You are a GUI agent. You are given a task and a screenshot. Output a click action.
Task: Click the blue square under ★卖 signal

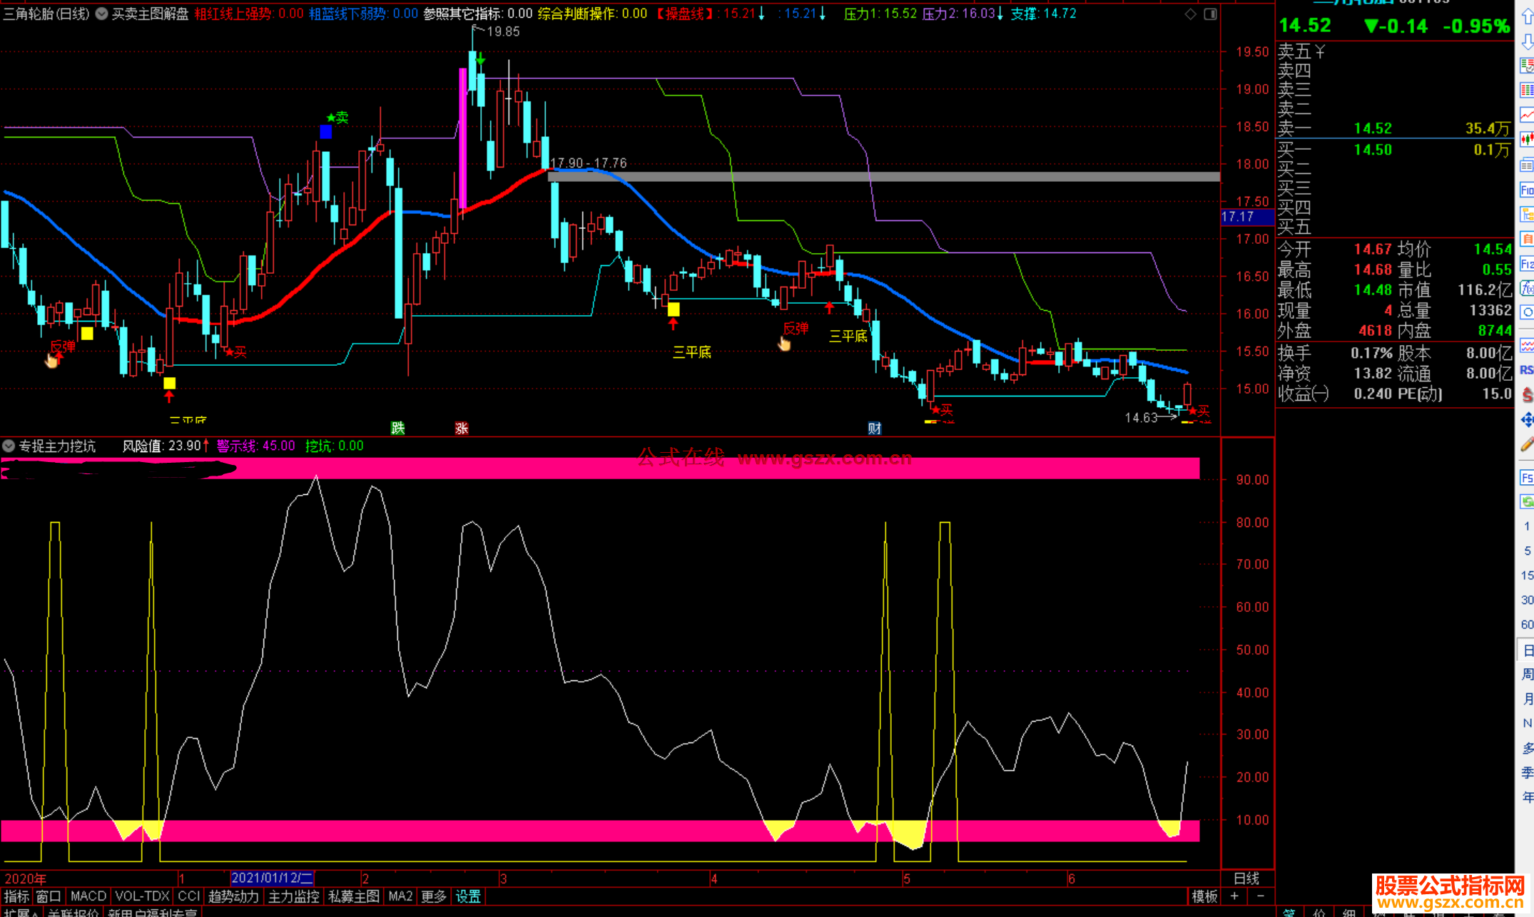pyautogui.click(x=326, y=132)
